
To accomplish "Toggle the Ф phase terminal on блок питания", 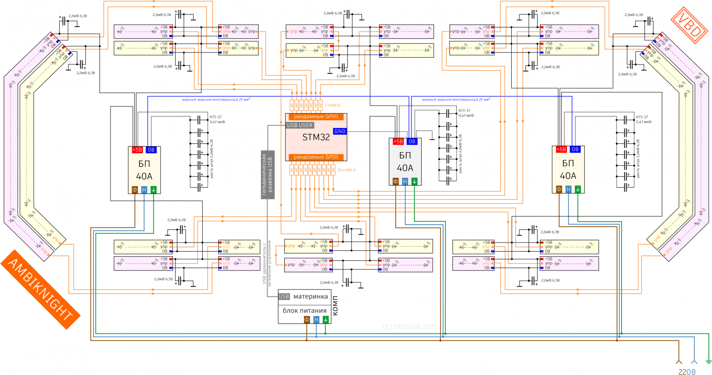I will coord(306,318).
